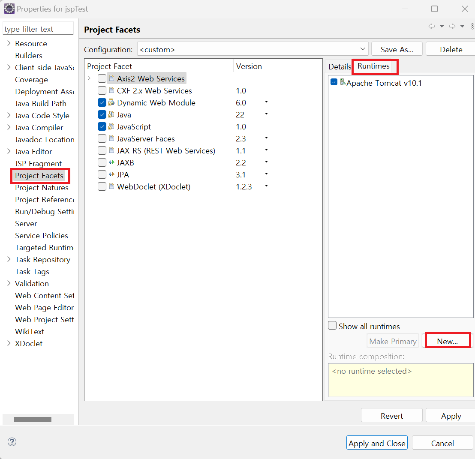Click the Delete configuration button
Screen dimensions: 475x459
(451, 49)
